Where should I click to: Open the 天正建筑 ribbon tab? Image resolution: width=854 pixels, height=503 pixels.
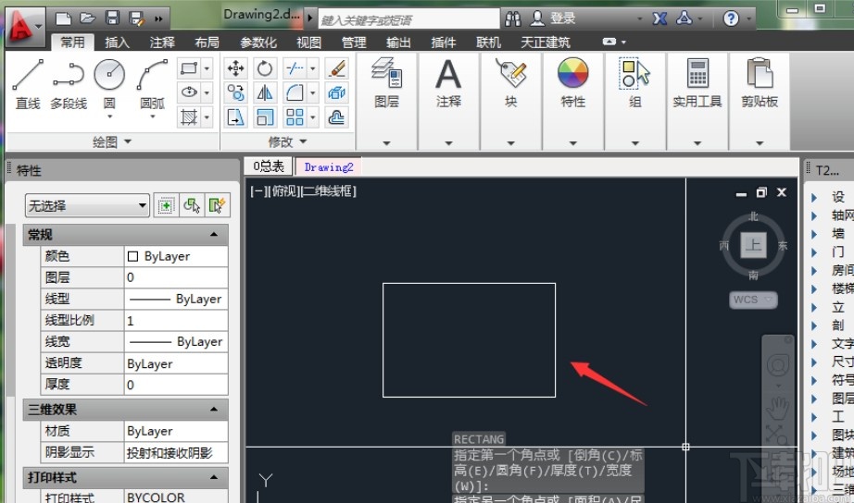(x=545, y=43)
